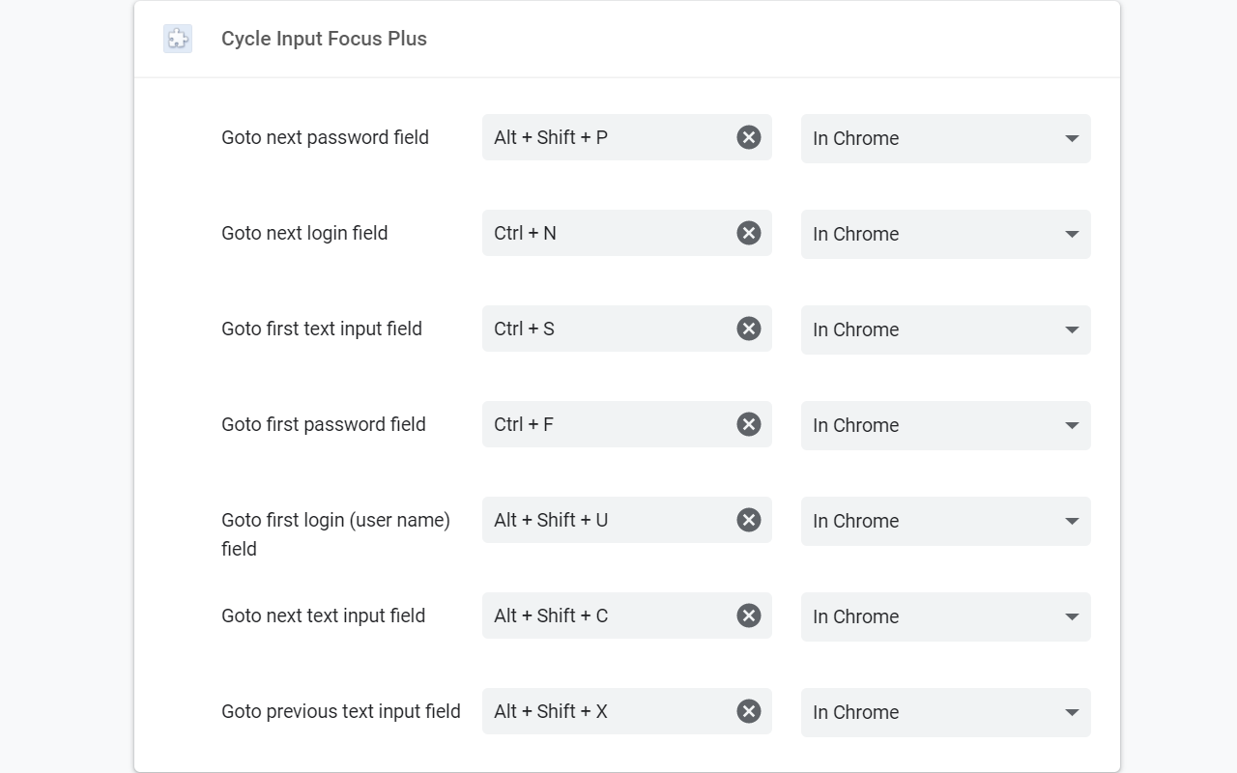Click the 'Goto first text input field' label
This screenshot has height=773, width=1237.
click(322, 329)
